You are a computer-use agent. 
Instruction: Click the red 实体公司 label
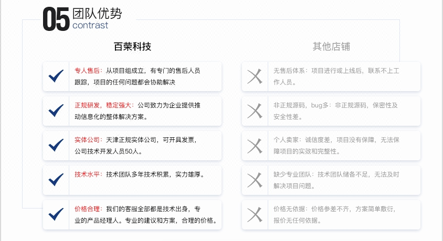pyautogui.click(x=87, y=140)
